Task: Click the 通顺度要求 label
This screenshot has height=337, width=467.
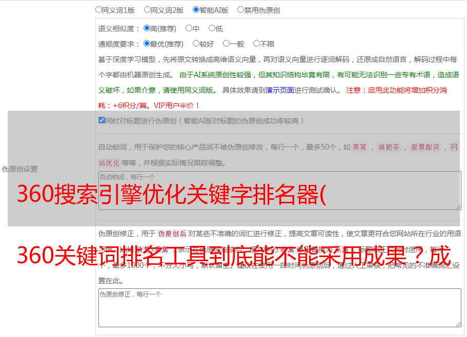Action: [x=119, y=44]
